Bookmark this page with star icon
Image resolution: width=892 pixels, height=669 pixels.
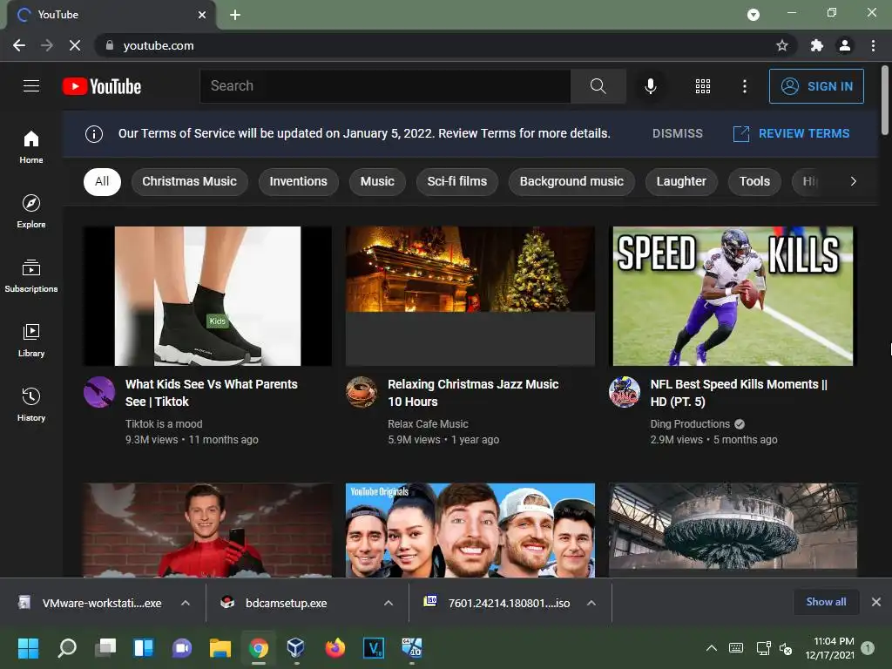point(781,45)
